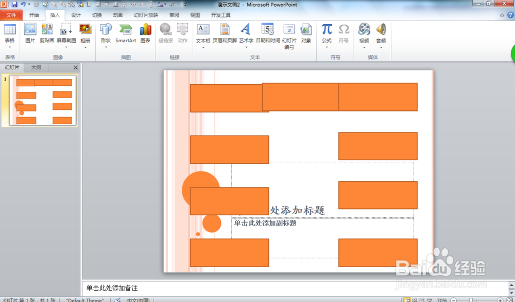
Task: Expand the 视频 dropdown arrow
Action: click(364, 47)
